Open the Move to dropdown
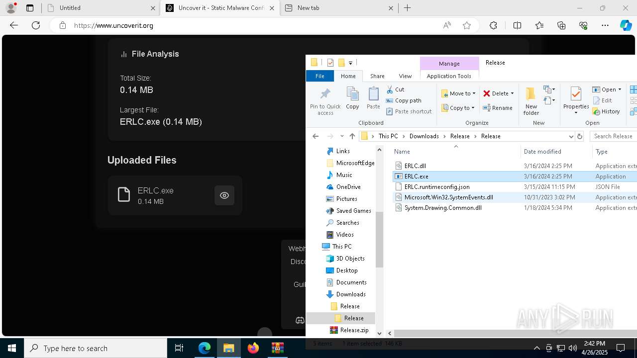 tap(458, 93)
